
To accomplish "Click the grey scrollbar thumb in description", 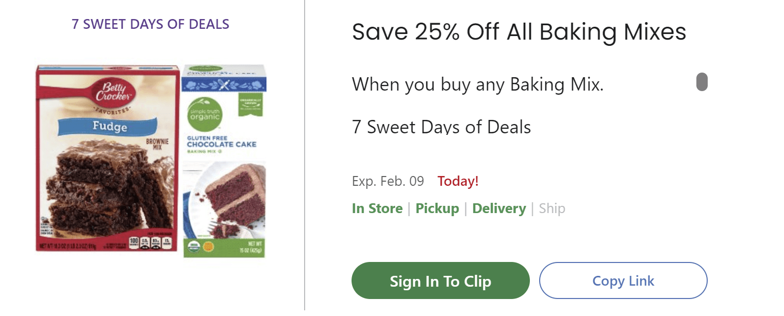I will point(702,82).
